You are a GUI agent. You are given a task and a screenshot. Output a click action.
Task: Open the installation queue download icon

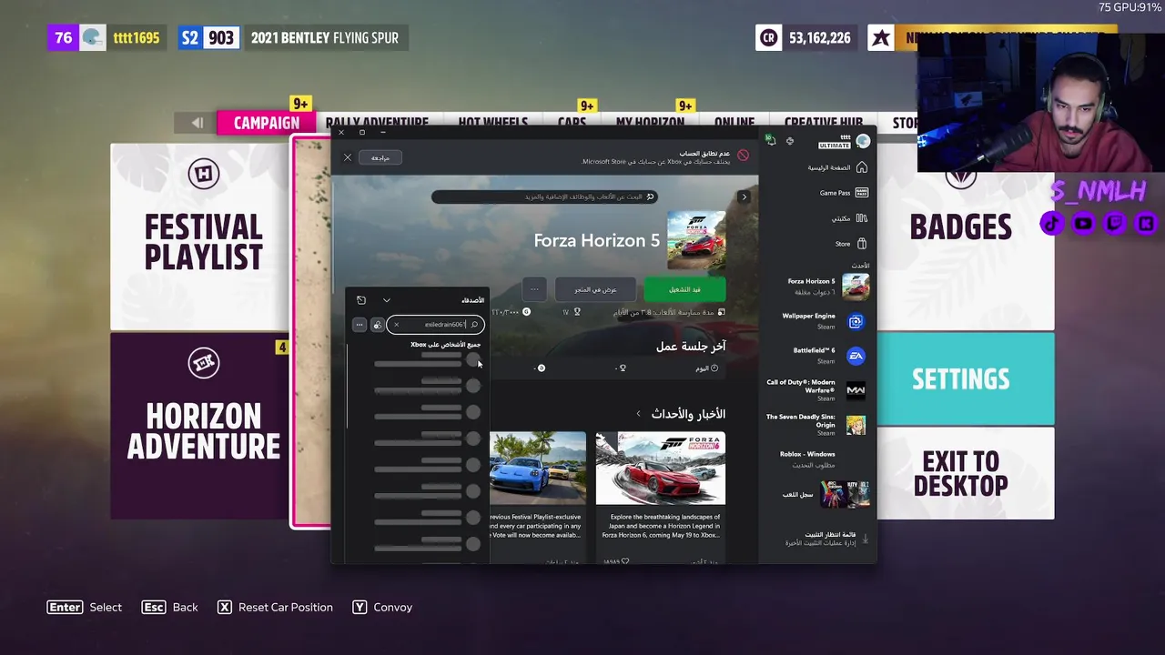pyautogui.click(x=865, y=539)
